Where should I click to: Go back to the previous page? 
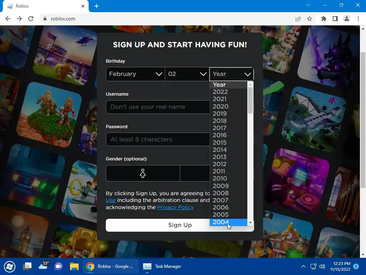pyautogui.click(x=8, y=19)
